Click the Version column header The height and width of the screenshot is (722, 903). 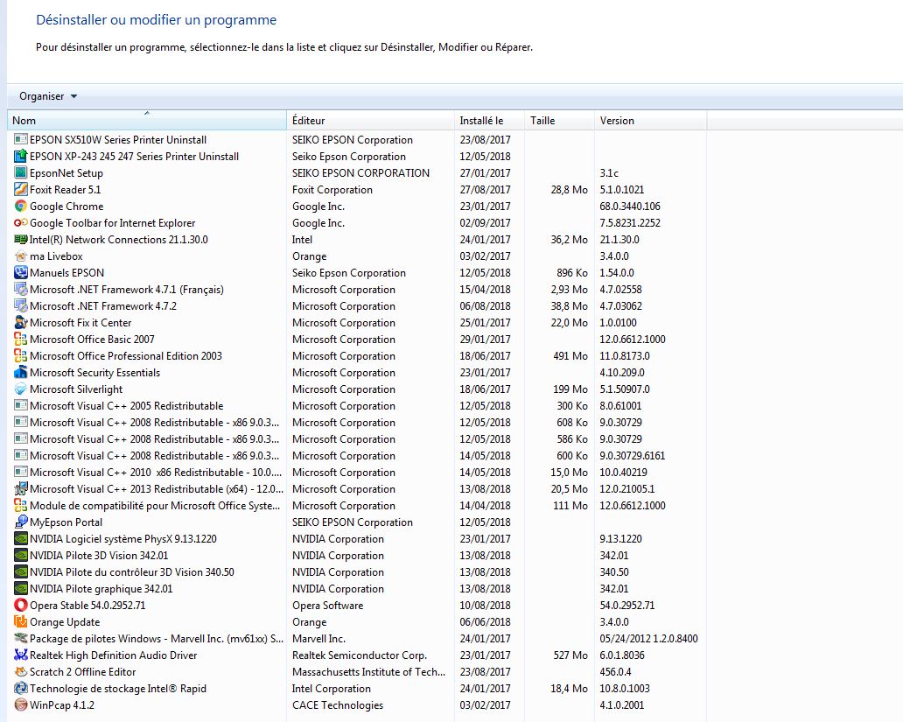coord(650,121)
